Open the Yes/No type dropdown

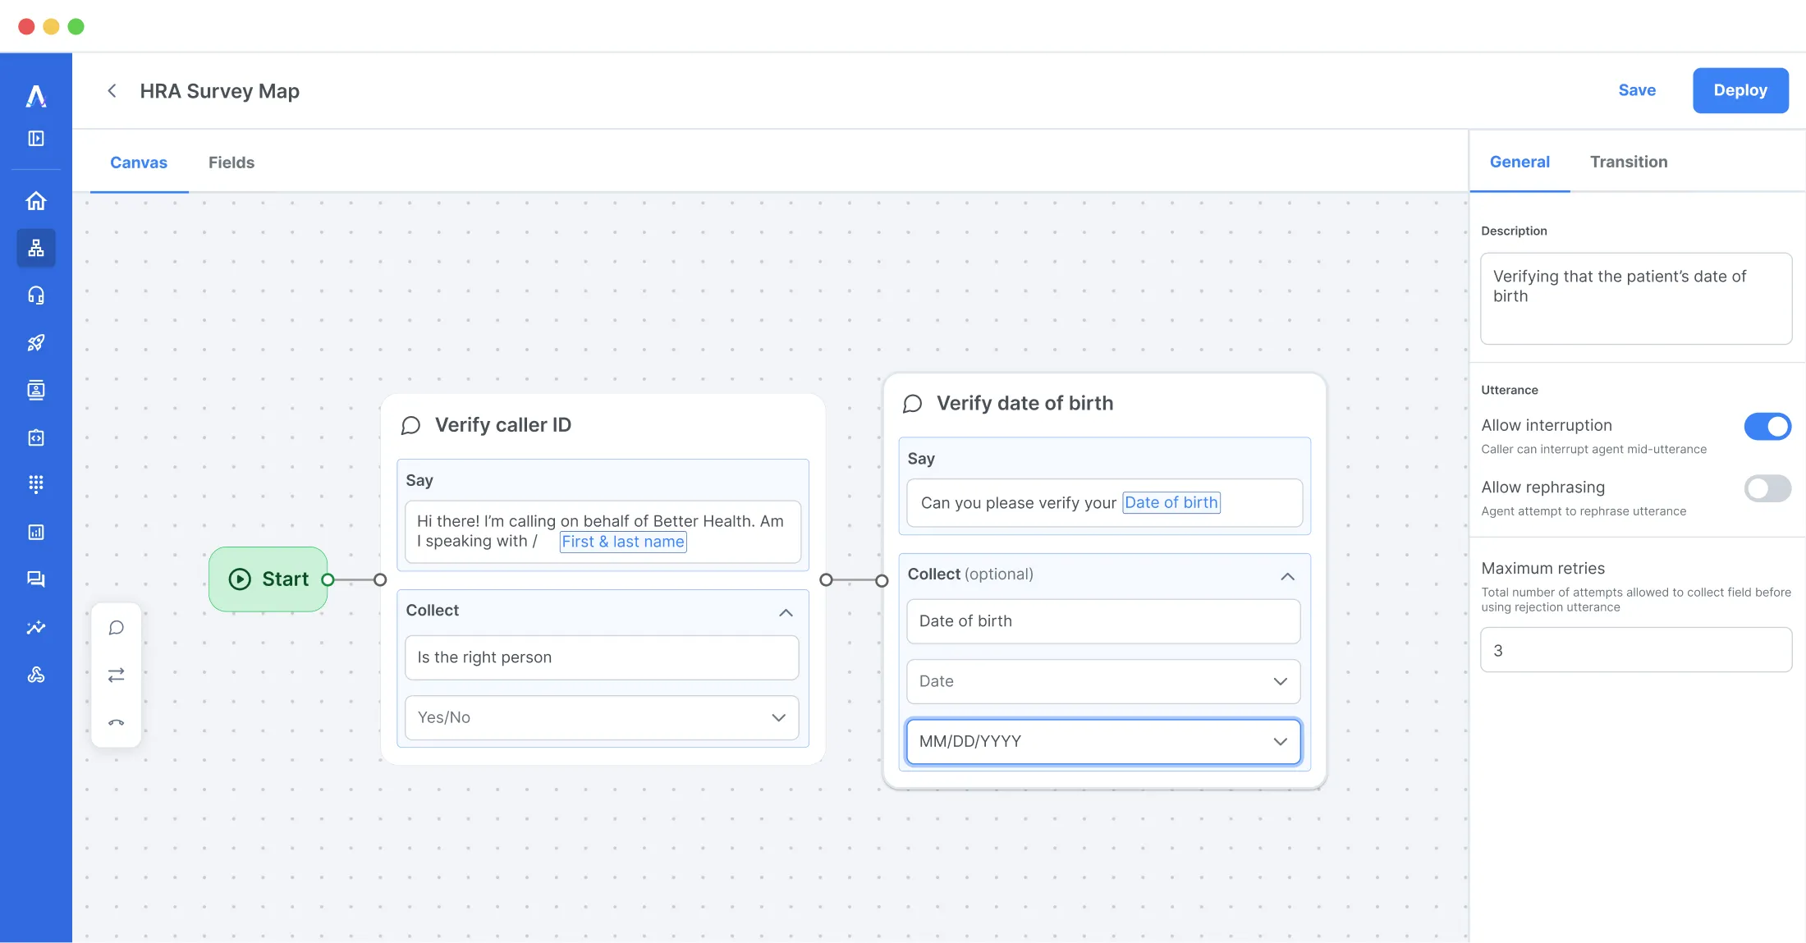click(601, 717)
